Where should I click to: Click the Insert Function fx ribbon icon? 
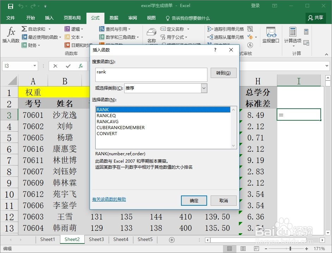coord(11,32)
